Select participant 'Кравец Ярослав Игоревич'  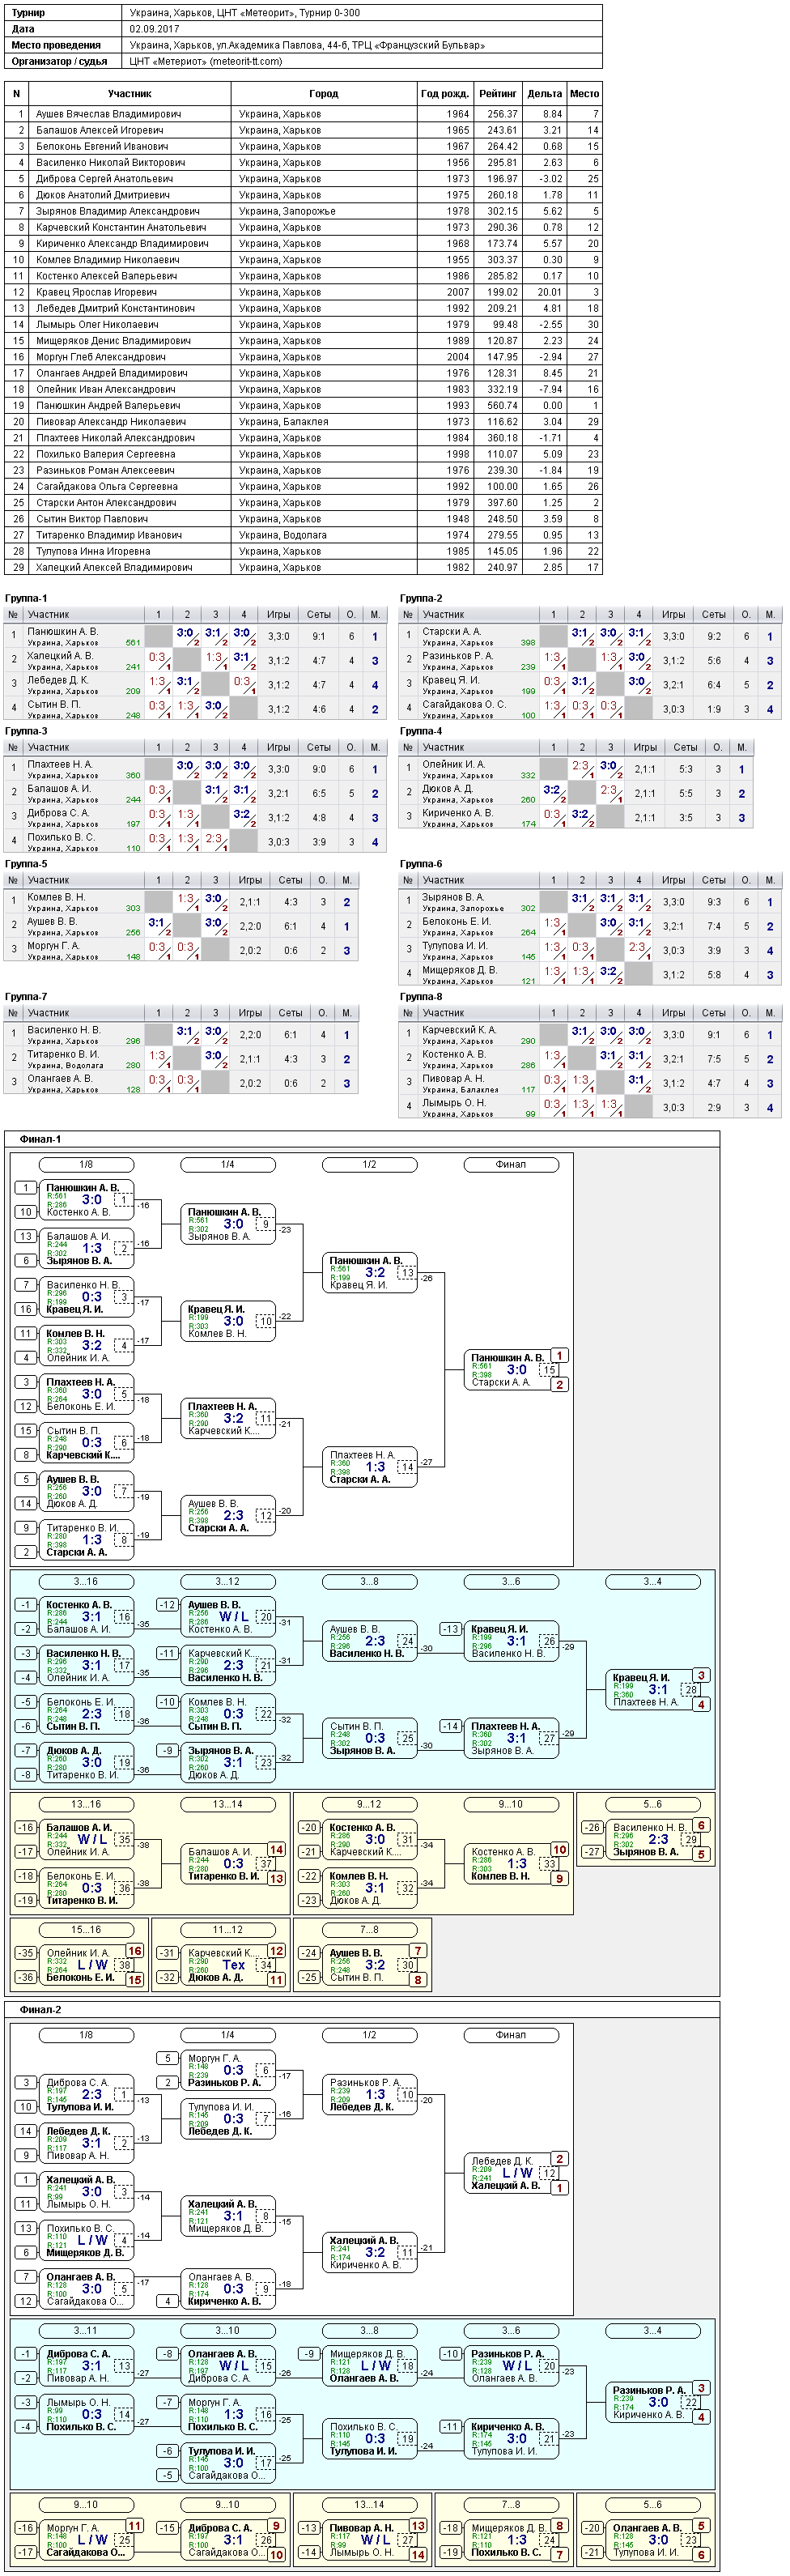96,292
